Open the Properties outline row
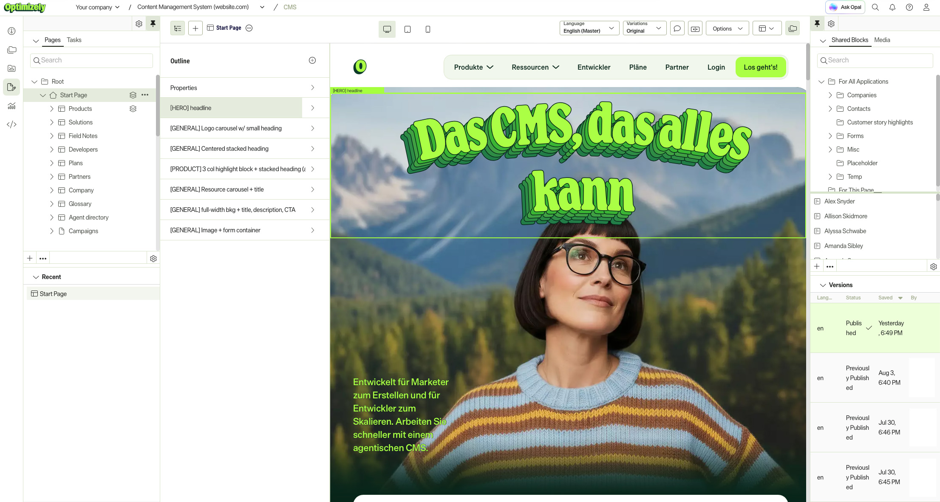 [x=244, y=88]
